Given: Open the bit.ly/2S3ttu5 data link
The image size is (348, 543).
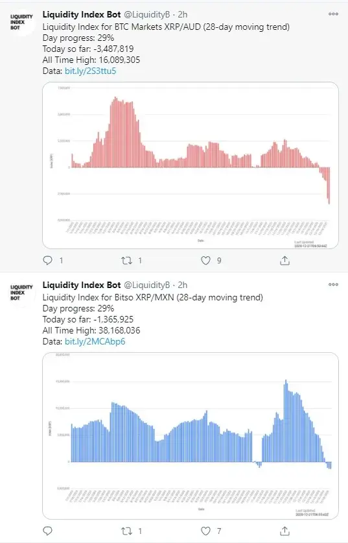Looking at the screenshot, I should (90, 71).
